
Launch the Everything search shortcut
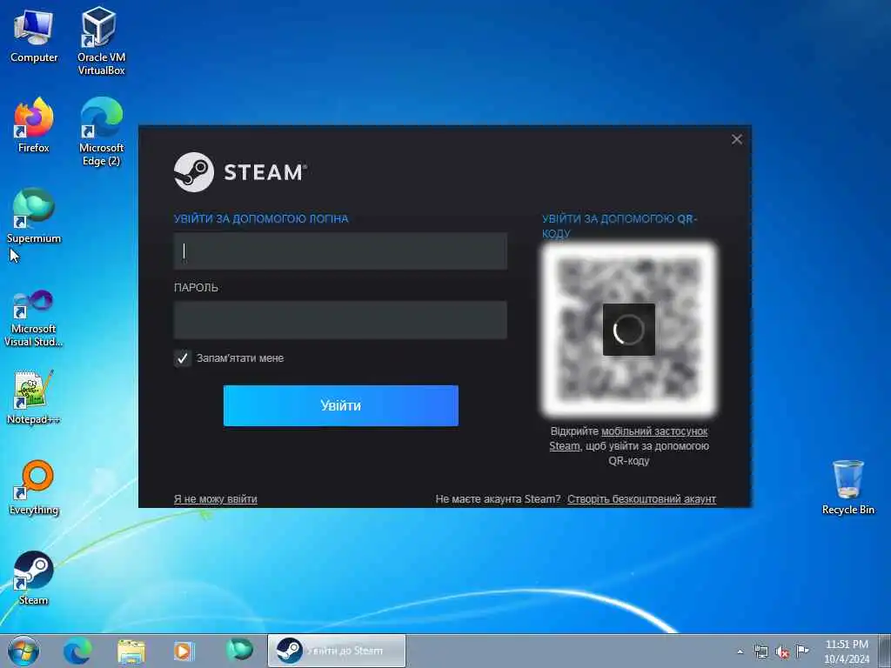point(34,487)
